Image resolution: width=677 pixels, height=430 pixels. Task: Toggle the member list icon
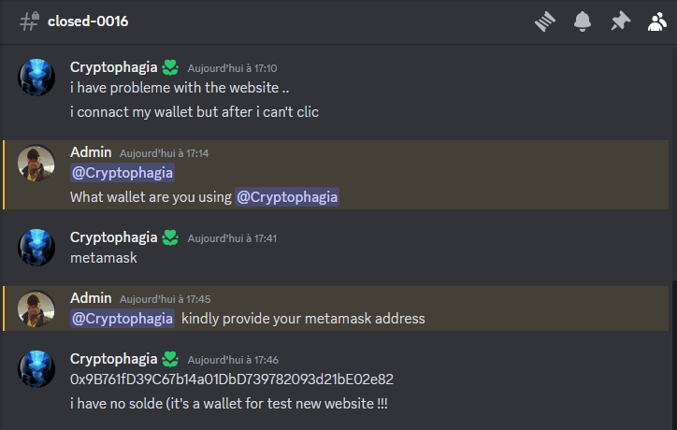(x=657, y=21)
